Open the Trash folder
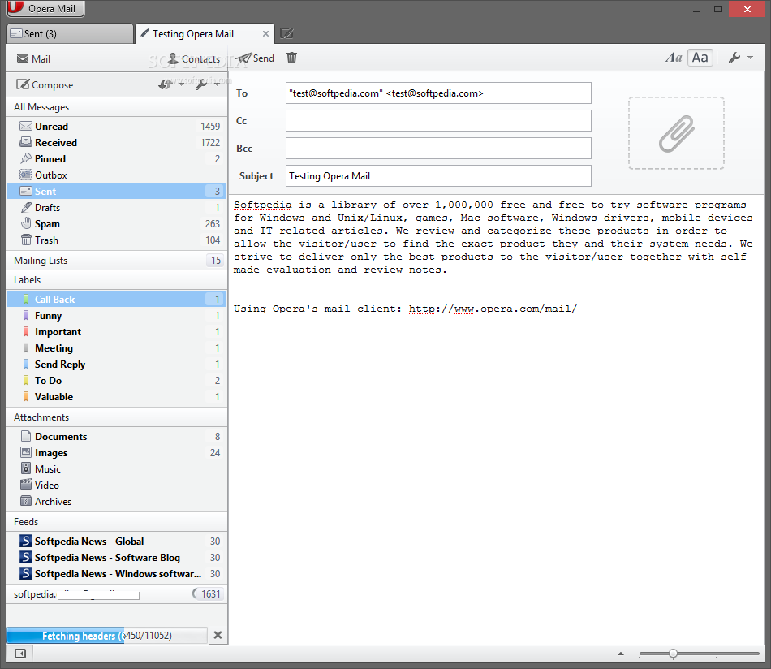 tap(117, 240)
